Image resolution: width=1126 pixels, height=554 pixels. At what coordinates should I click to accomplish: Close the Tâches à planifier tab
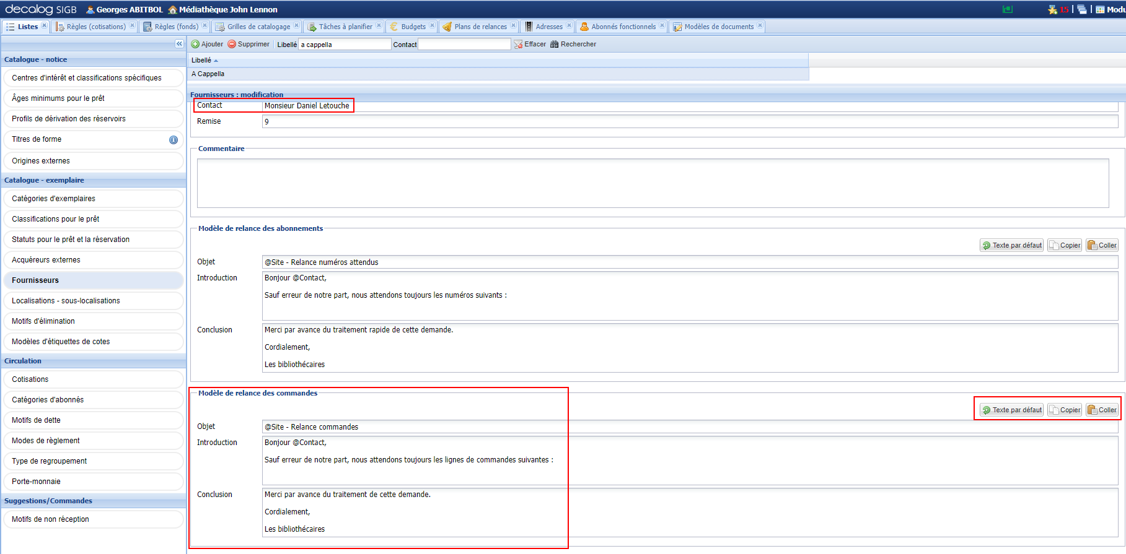pyautogui.click(x=379, y=25)
